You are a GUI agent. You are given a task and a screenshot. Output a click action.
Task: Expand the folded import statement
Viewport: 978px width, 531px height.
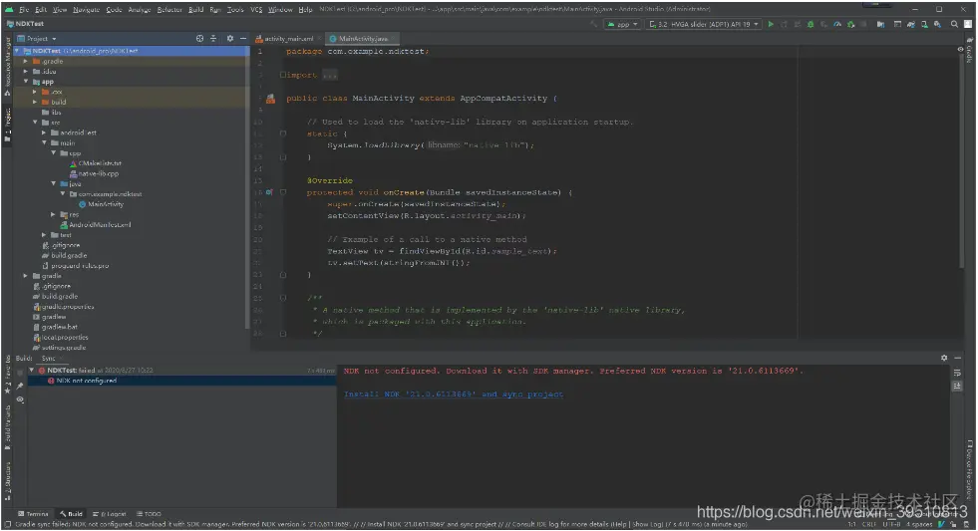282,75
